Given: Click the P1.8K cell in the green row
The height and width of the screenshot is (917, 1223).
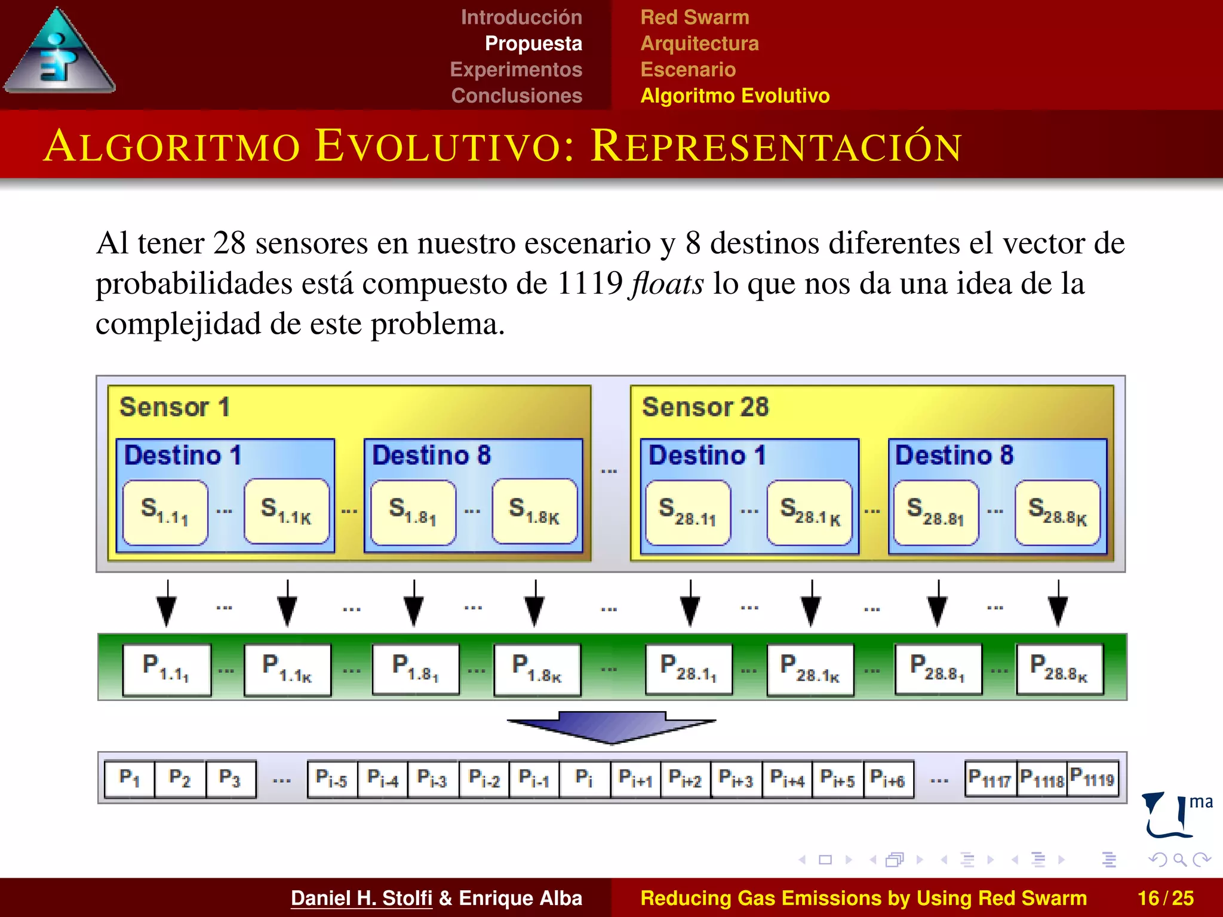Looking at the screenshot, I should pos(537,669).
